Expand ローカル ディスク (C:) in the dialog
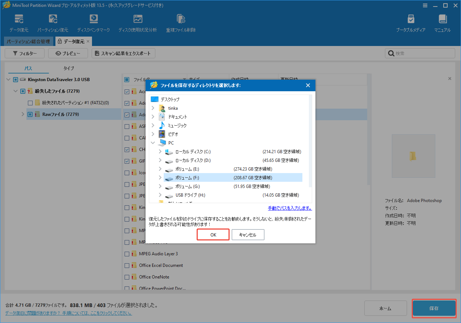Image resolution: width=461 pixels, height=323 pixels. [x=159, y=152]
